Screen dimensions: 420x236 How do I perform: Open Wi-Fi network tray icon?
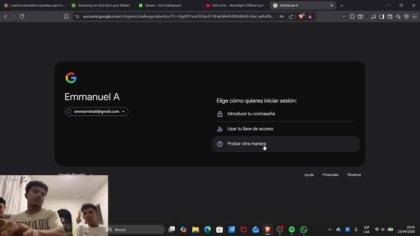click(377, 229)
